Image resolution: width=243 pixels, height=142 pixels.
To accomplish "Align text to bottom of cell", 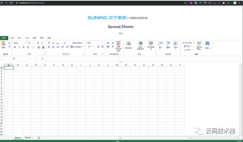I will (58, 43).
